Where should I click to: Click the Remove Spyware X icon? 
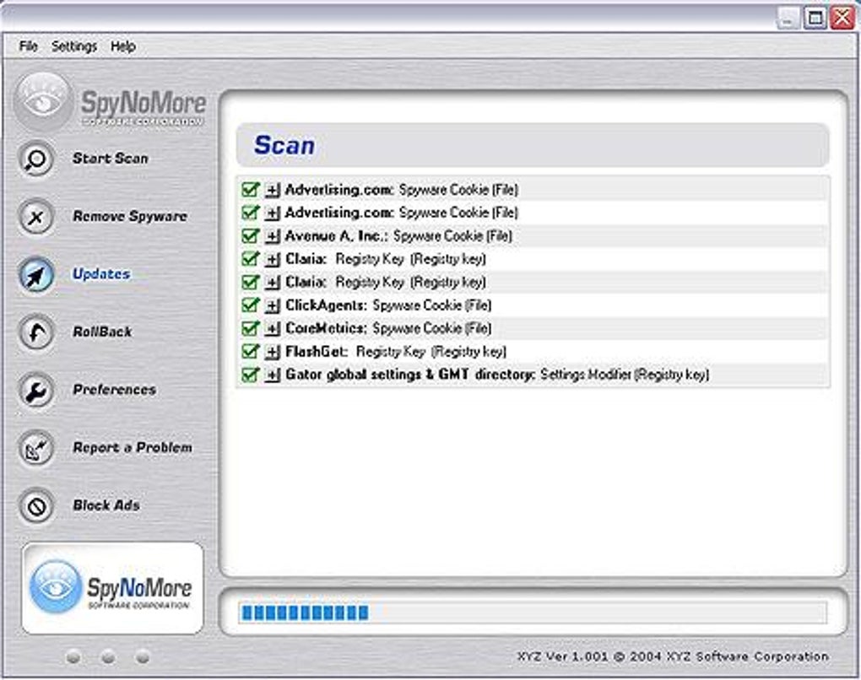36,217
